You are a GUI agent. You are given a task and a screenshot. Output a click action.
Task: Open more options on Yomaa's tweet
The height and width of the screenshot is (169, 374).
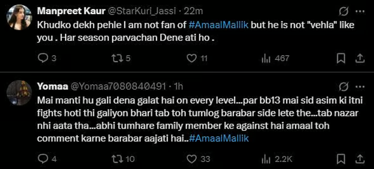[x=359, y=87]
